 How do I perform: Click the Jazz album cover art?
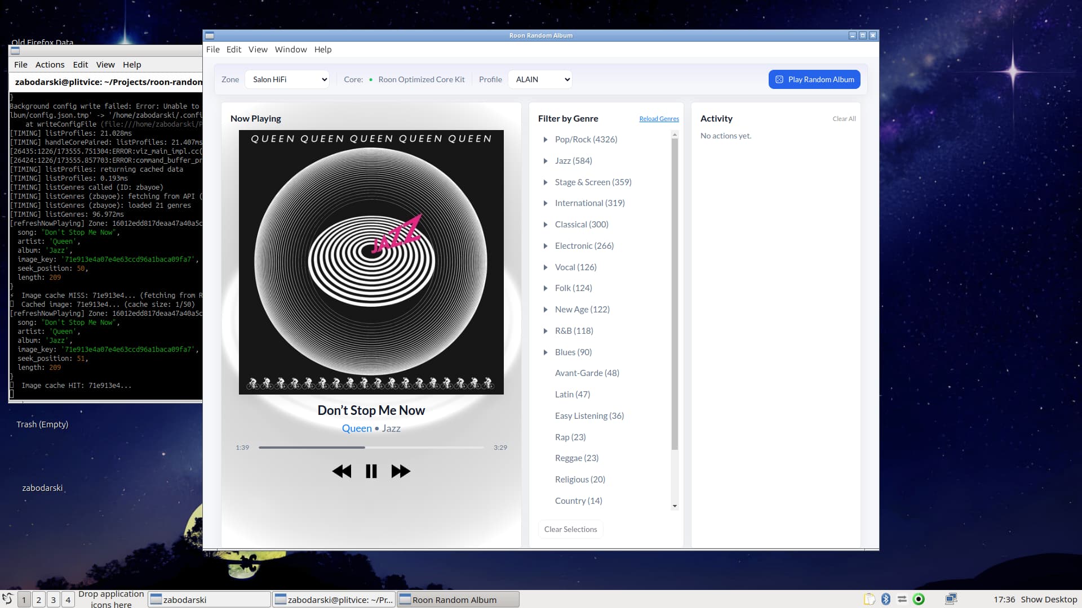(371, 262)
